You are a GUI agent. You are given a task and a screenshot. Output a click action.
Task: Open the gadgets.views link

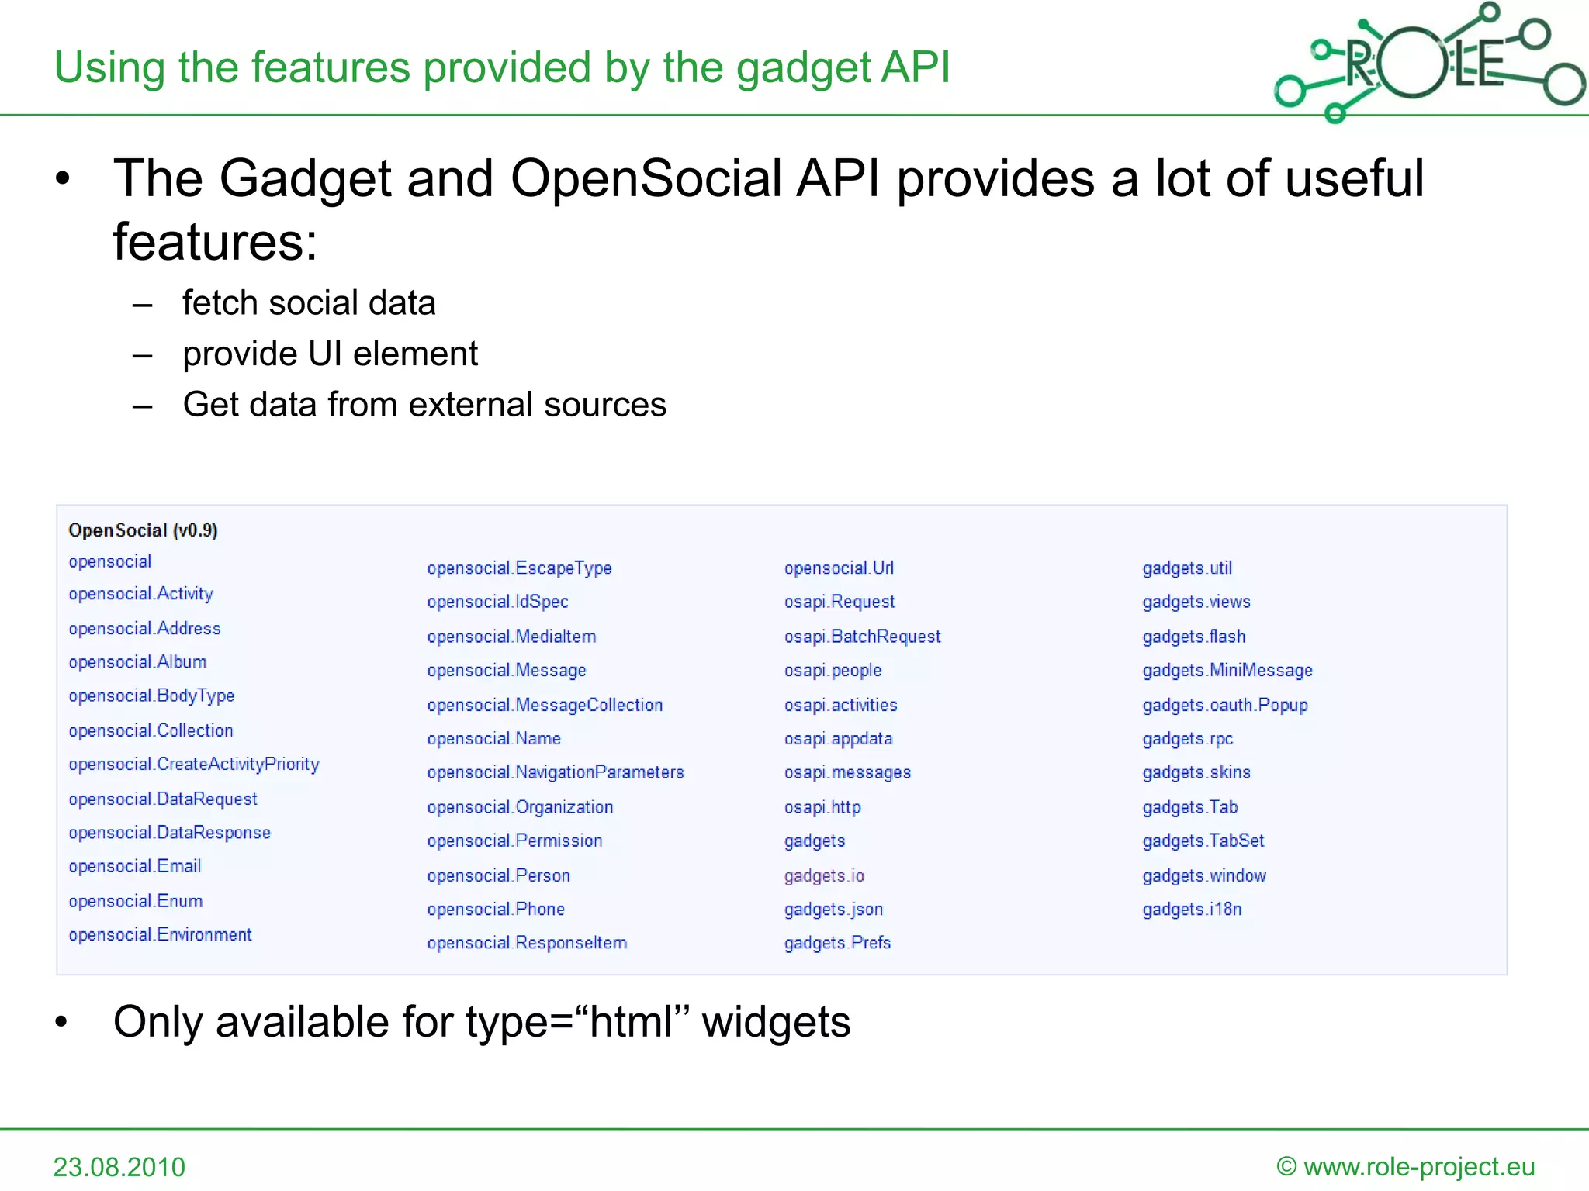(1196, 602)
